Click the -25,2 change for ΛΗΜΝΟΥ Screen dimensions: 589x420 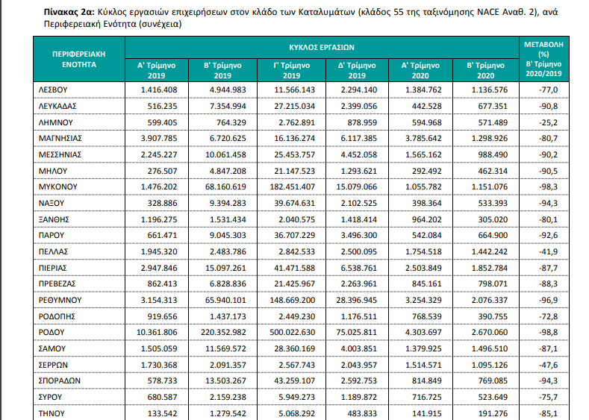point(549,123)
